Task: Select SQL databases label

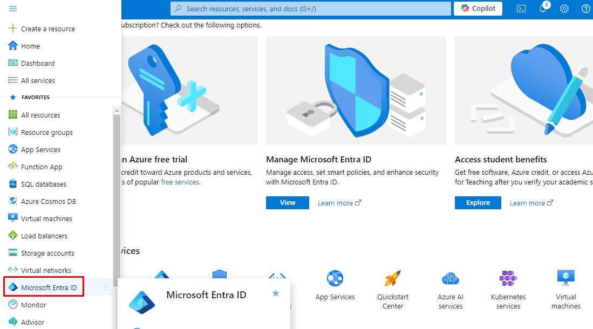Action: pos(44,184)
